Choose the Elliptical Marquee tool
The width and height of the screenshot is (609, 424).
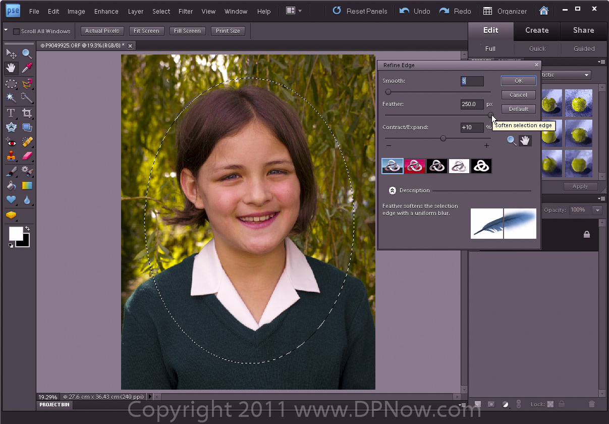[11, 83]
